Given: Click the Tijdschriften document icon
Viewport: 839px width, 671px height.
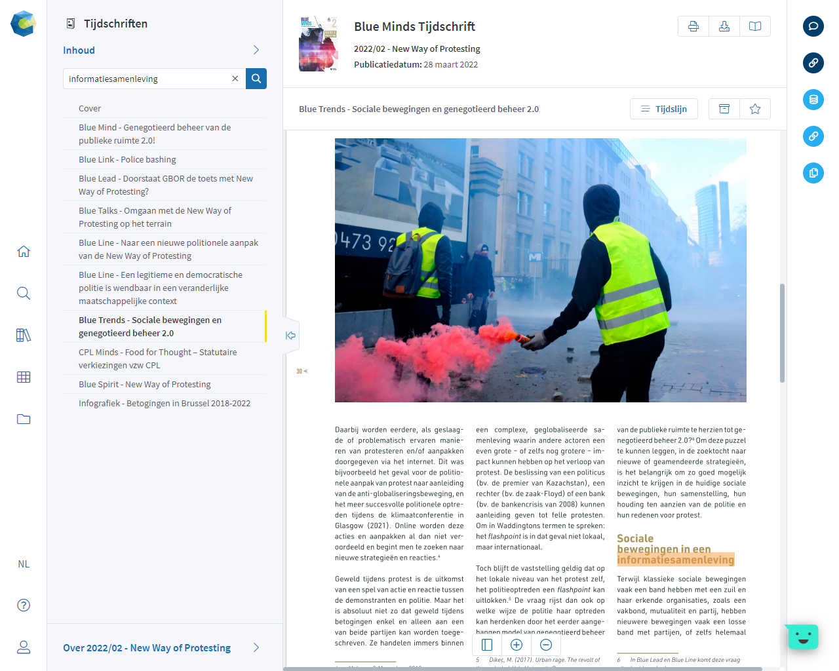Looking at the screenshot, I should (x=71, y=24).
